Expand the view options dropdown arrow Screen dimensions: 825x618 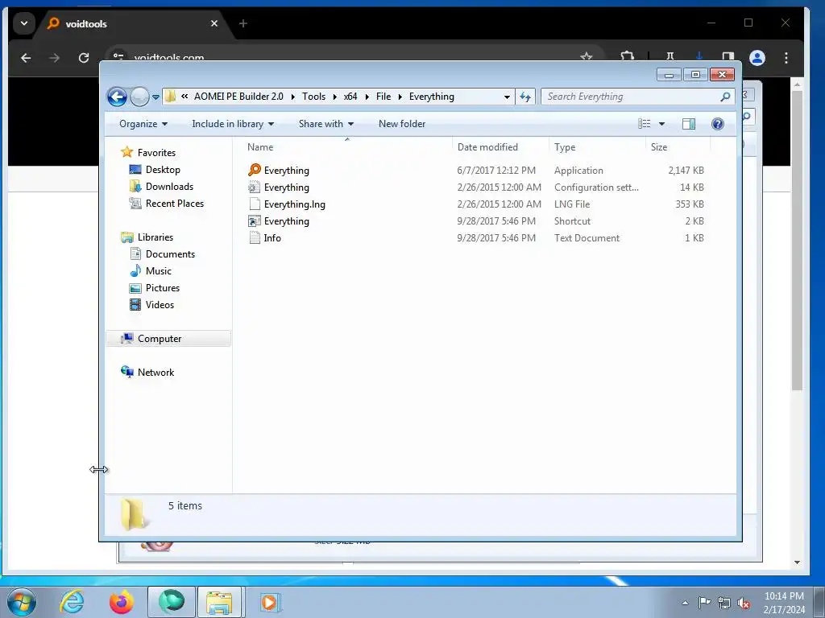tap(662, 124)
